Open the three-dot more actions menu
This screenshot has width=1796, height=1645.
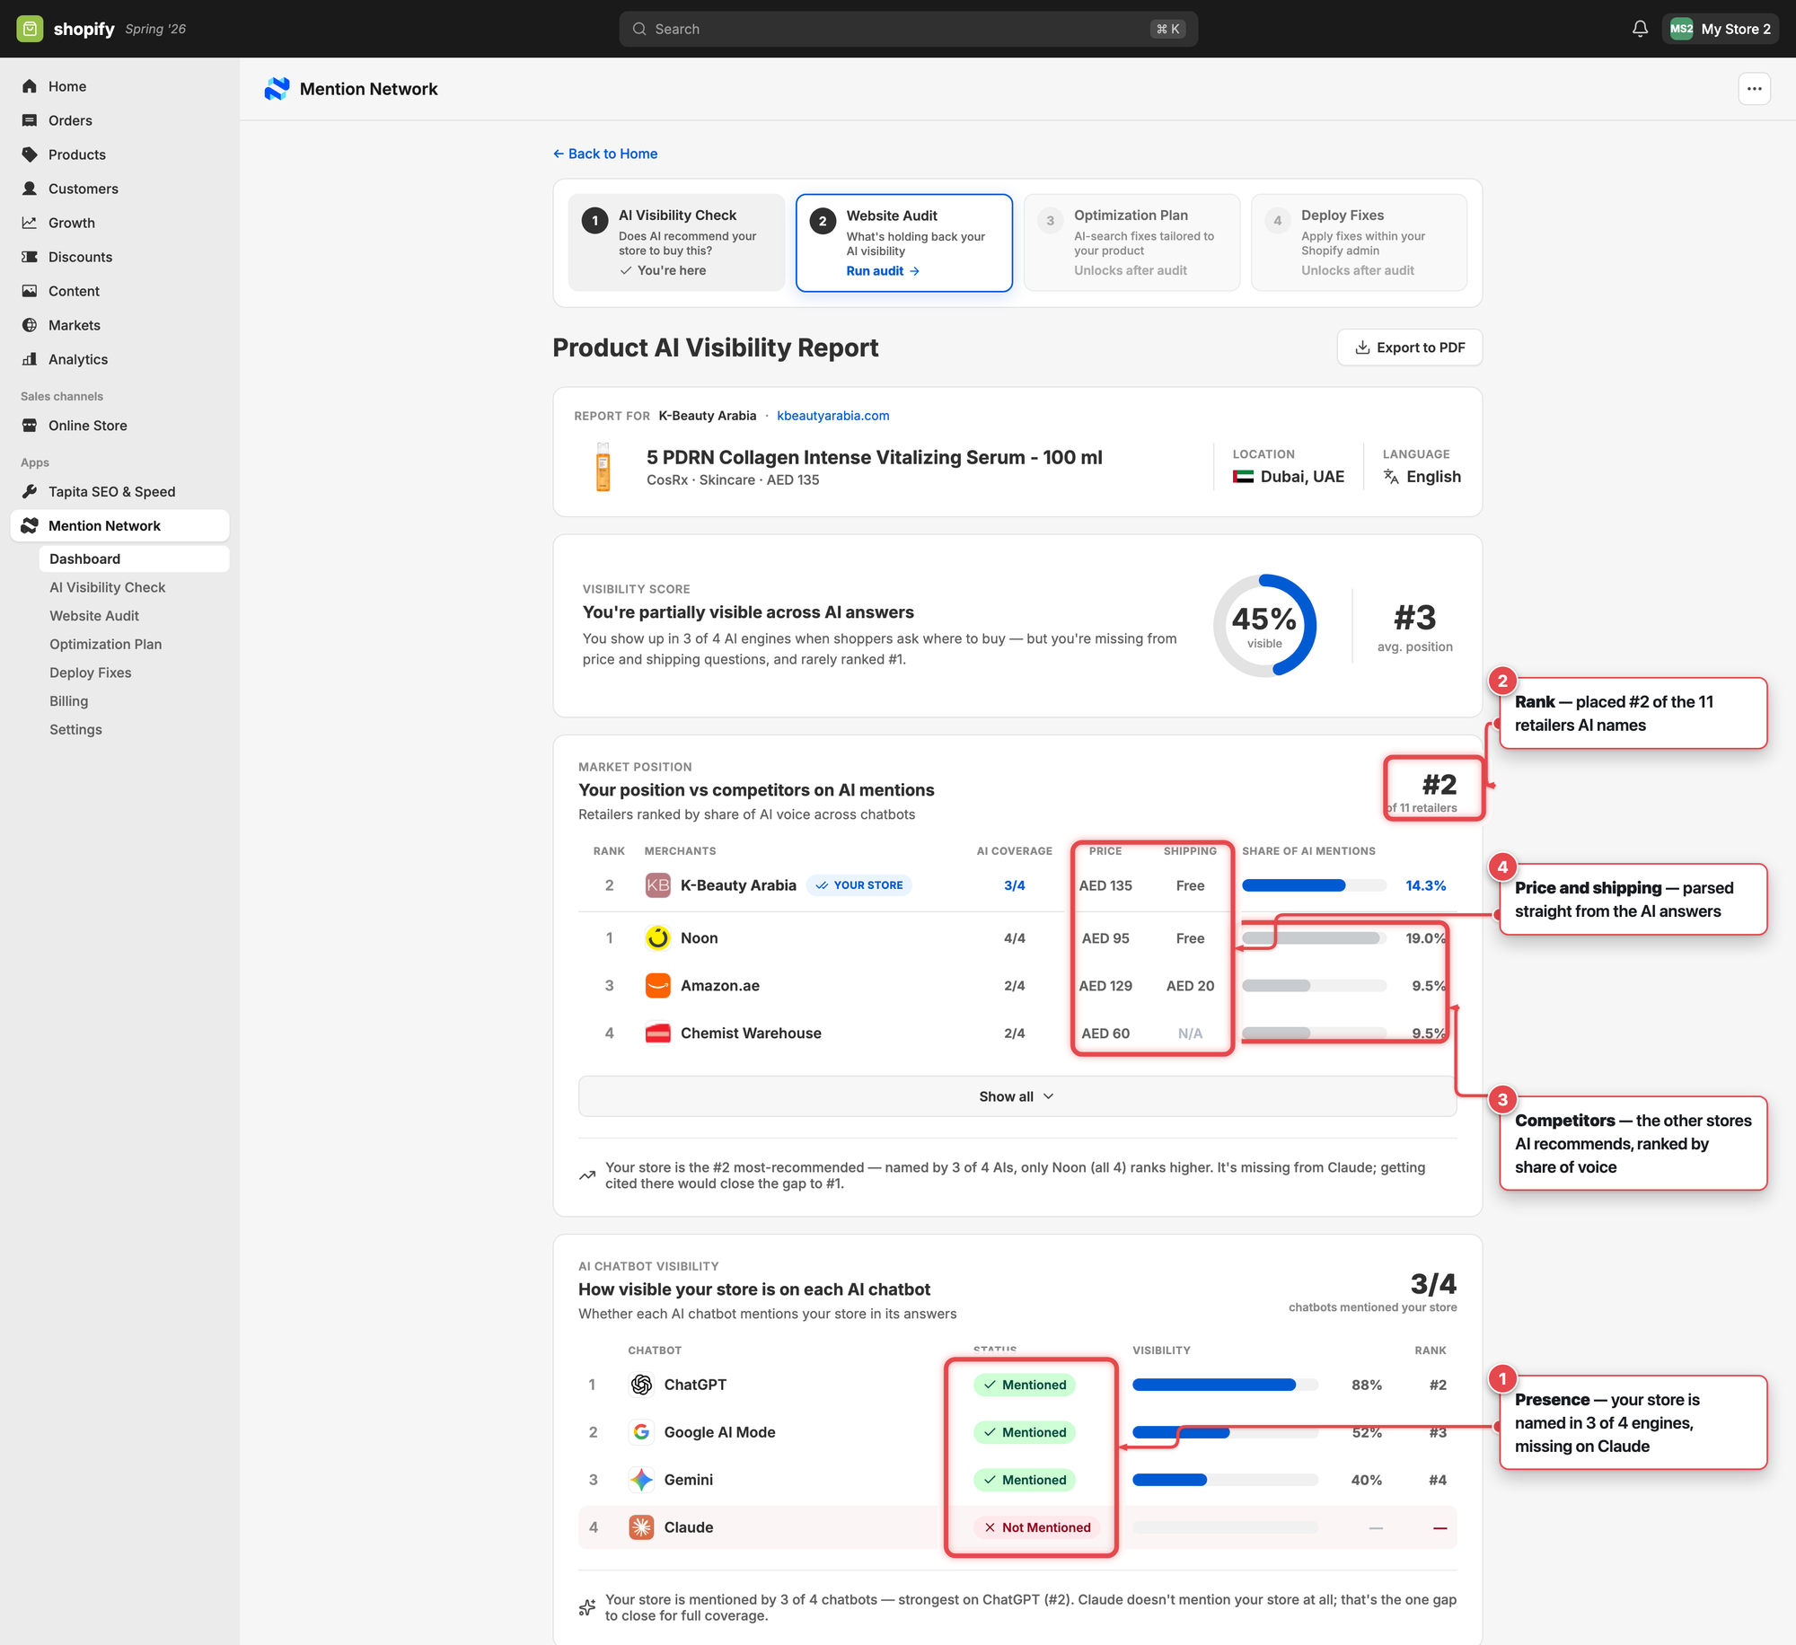coord(1754,89)
